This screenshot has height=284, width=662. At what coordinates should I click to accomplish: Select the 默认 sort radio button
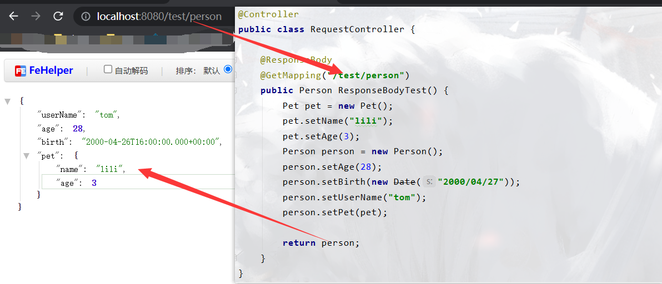pos(228,69)
